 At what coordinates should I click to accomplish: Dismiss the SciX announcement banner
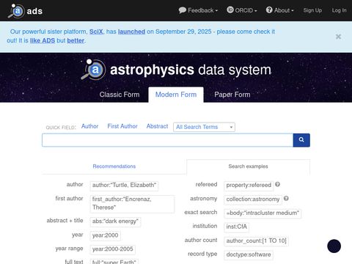click(x=338, y=37)
